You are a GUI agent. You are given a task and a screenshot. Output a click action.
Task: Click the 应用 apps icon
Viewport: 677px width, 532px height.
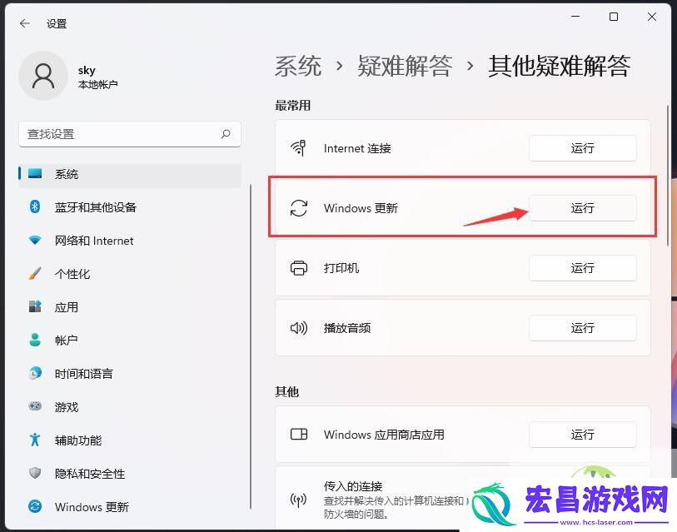click(35, 306)
